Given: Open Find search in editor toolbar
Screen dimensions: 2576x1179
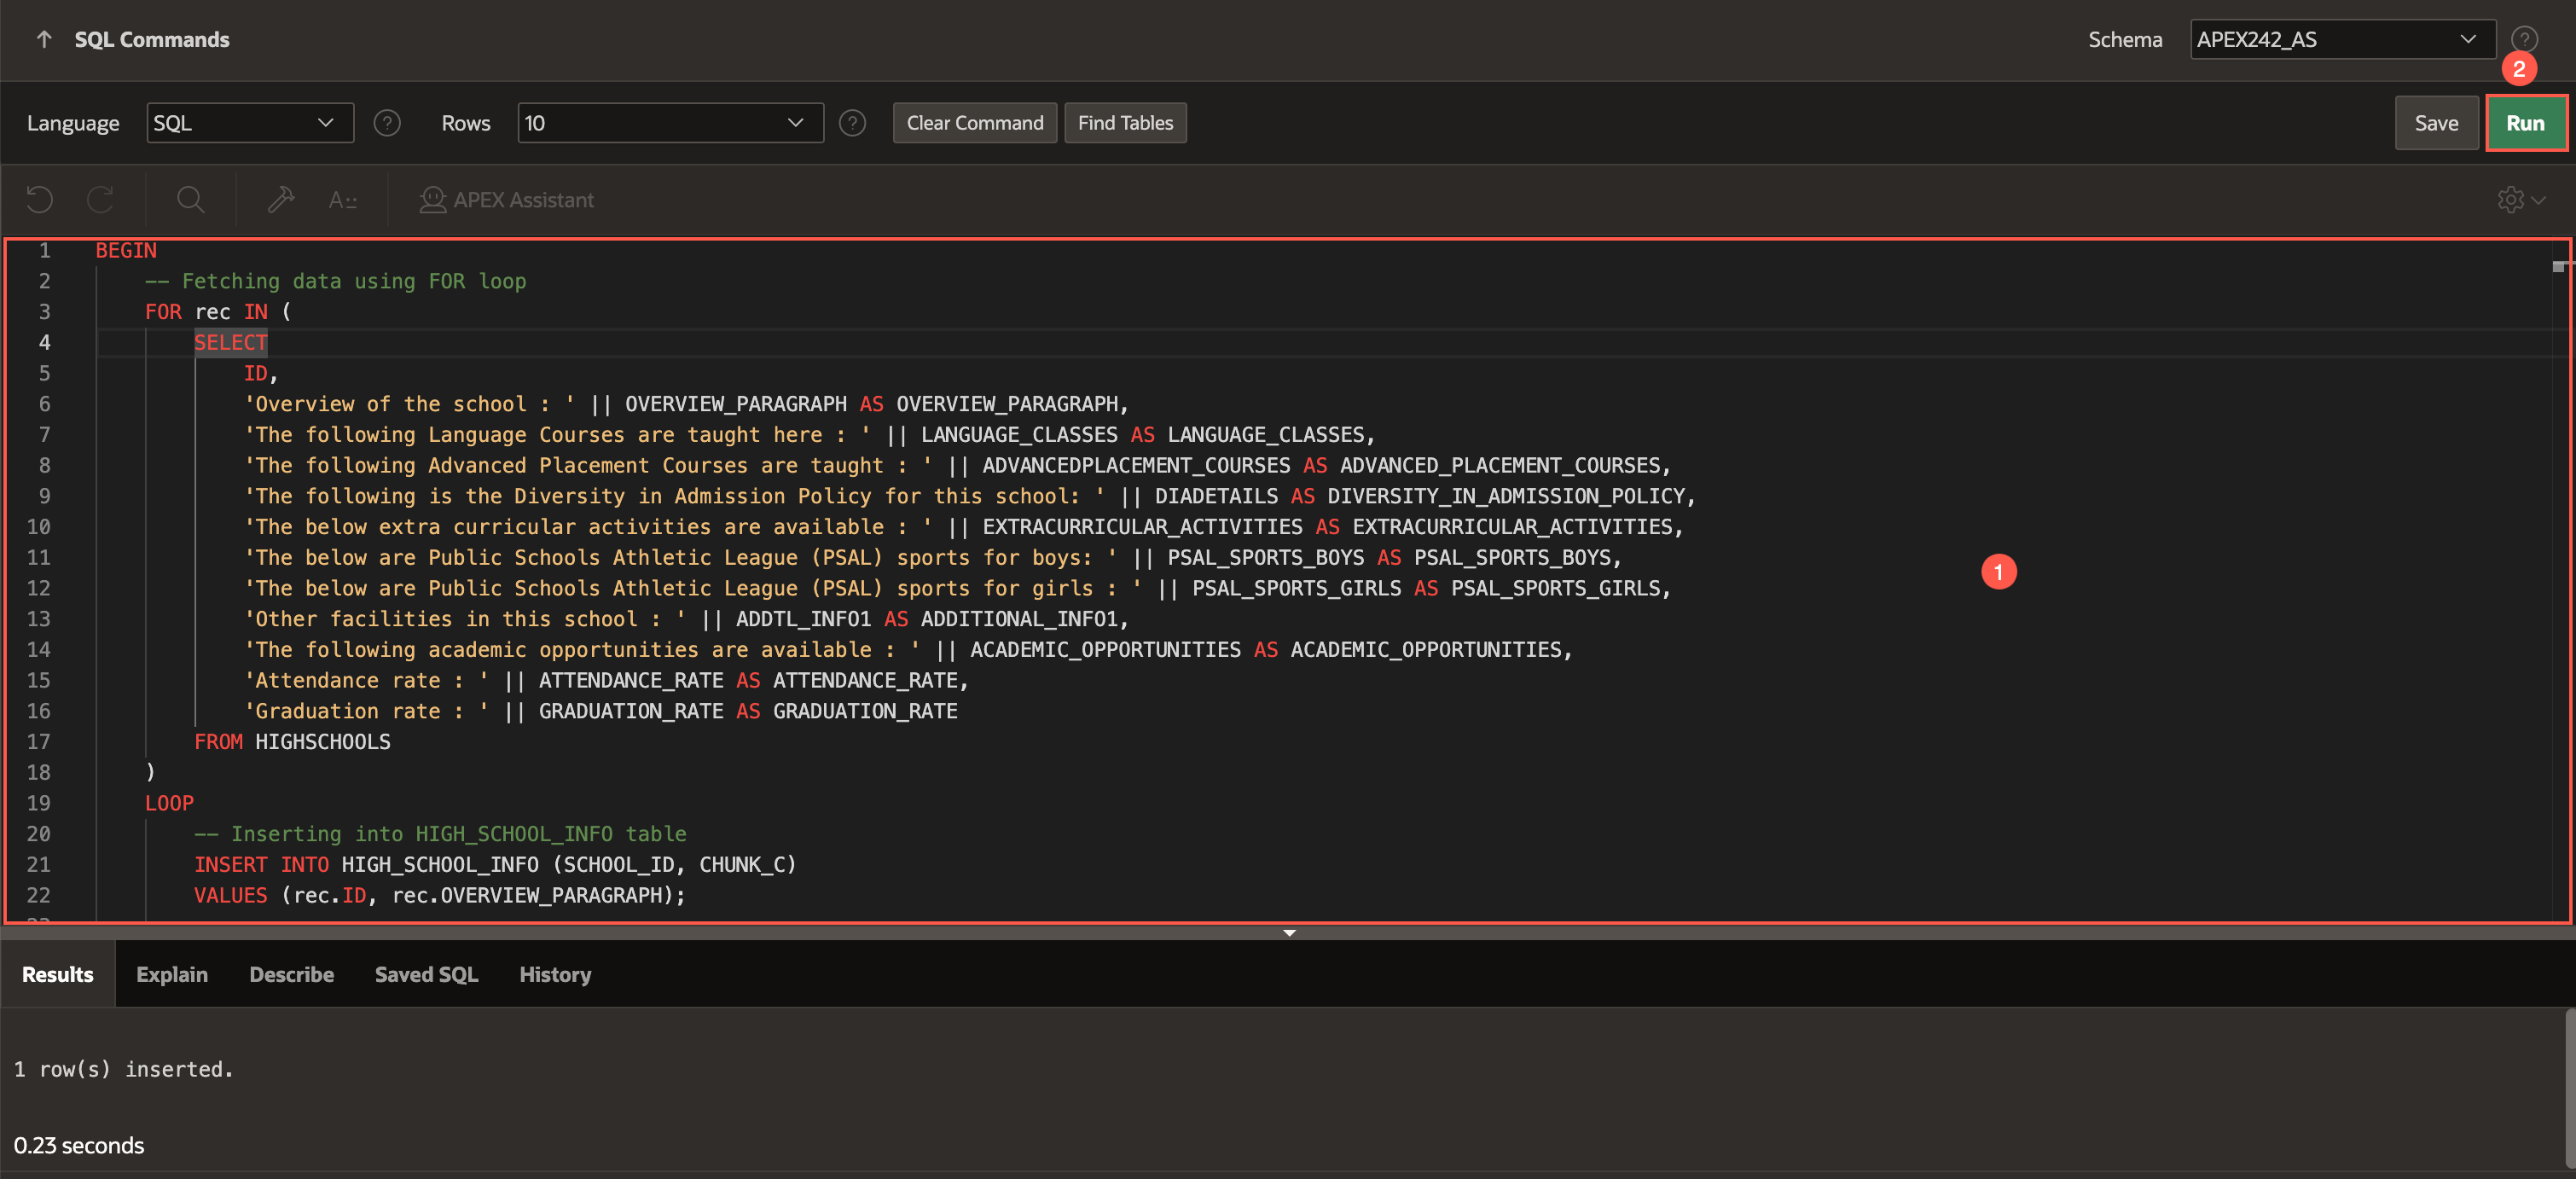Looking at the screenshot, I should pos(191,200).
